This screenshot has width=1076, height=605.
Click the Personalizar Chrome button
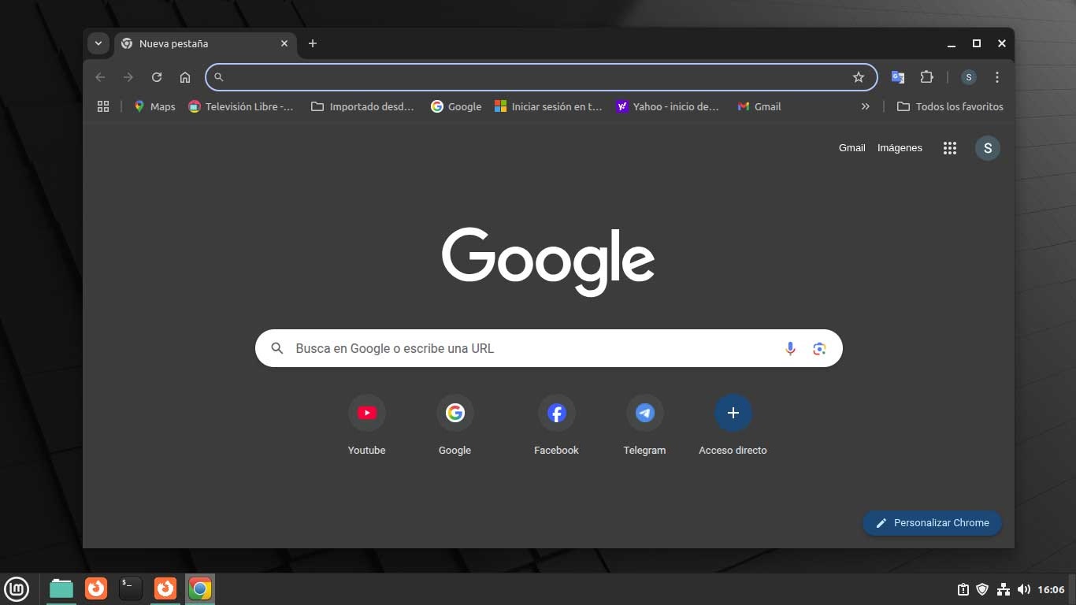[933, 523]
